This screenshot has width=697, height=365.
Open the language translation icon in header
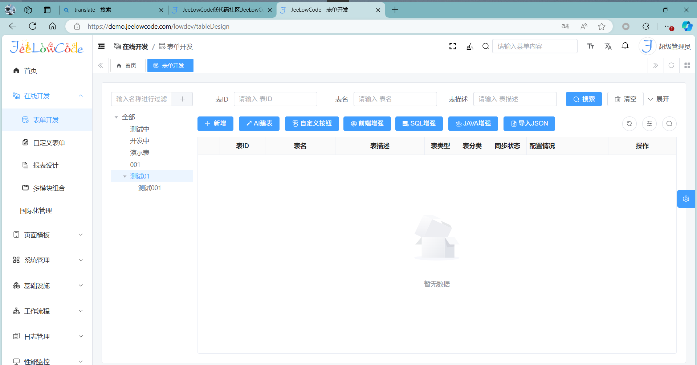tap(608, 46)
